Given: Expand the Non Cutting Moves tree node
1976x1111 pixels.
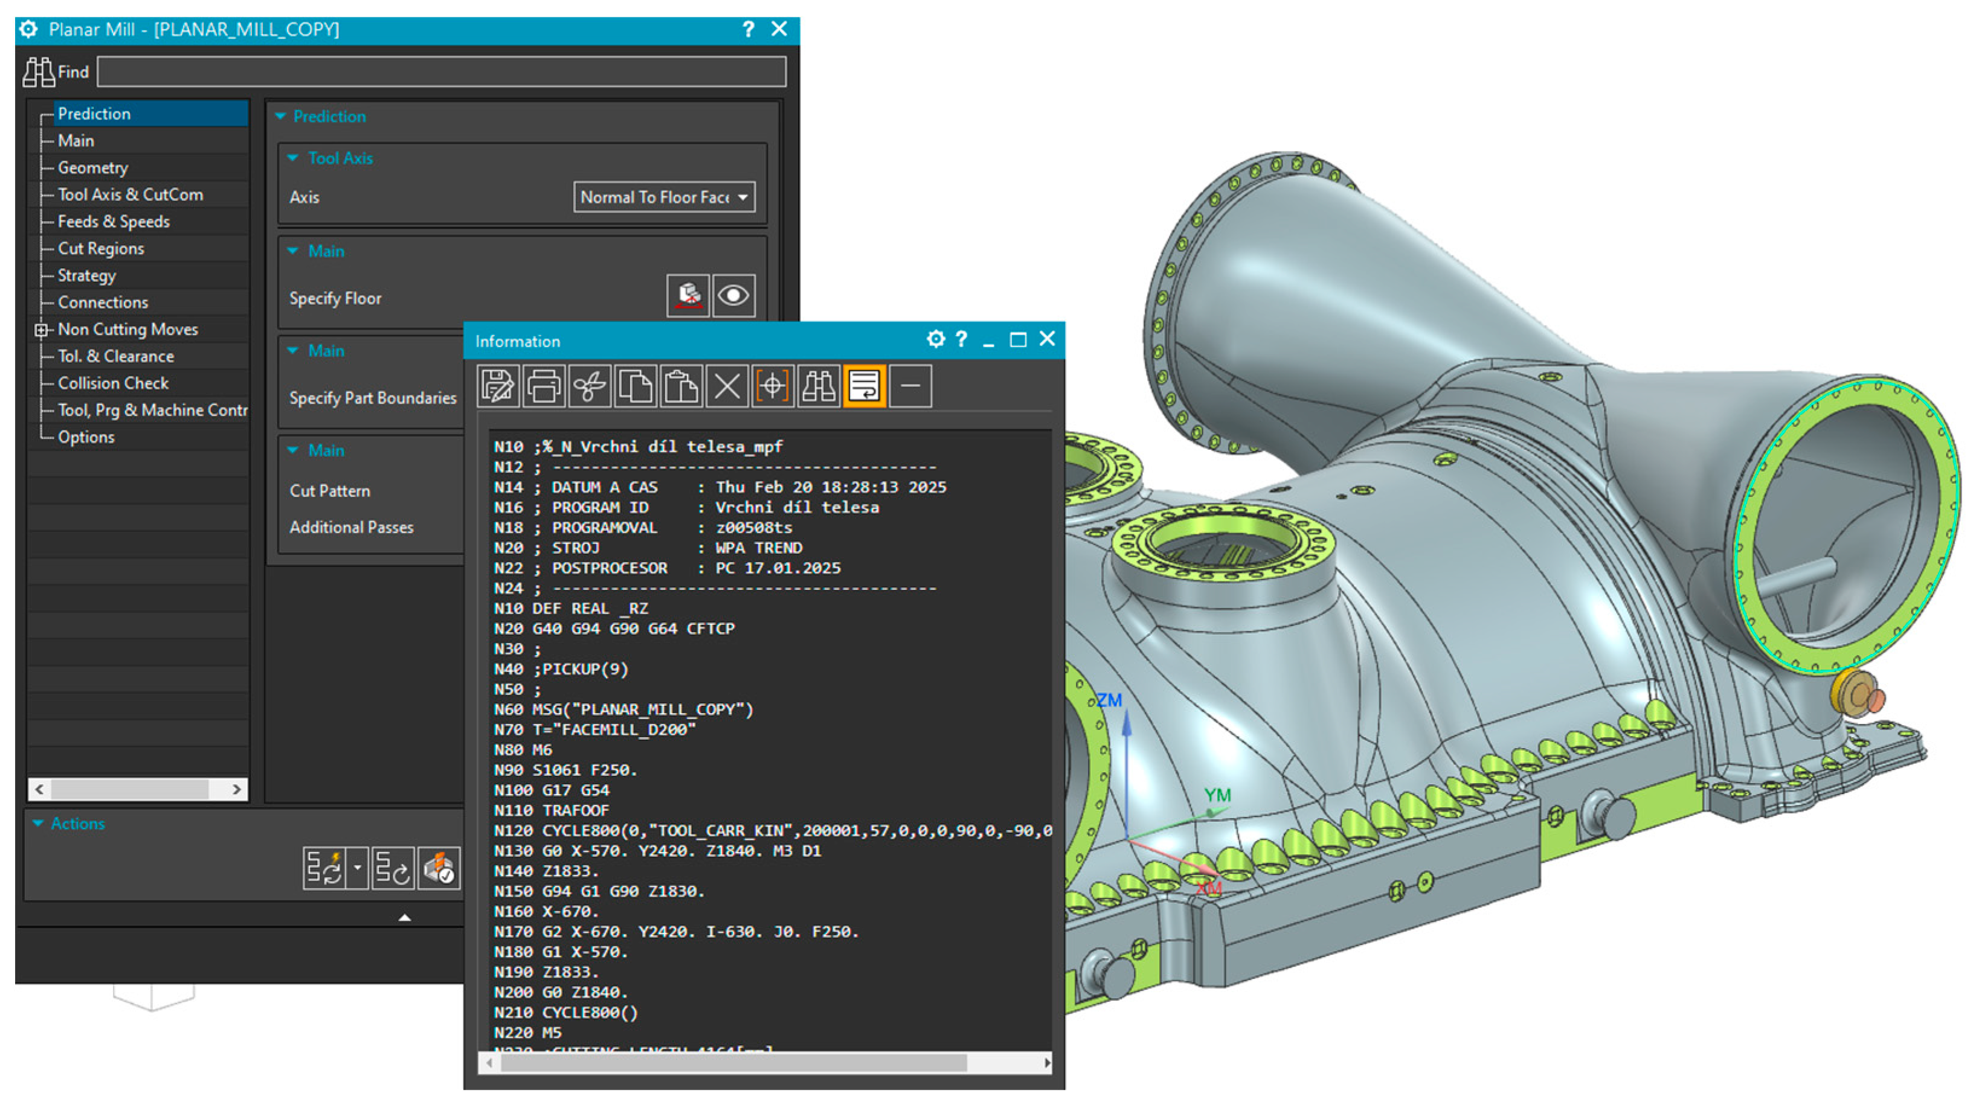Looking at the screenshot, I should point(40,330).
